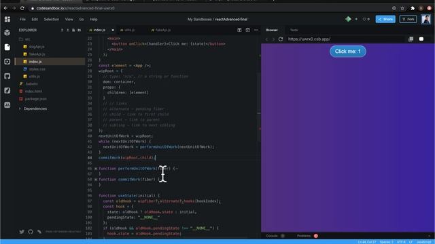
Task: Open the Help menu
Action: coord(94,20)
